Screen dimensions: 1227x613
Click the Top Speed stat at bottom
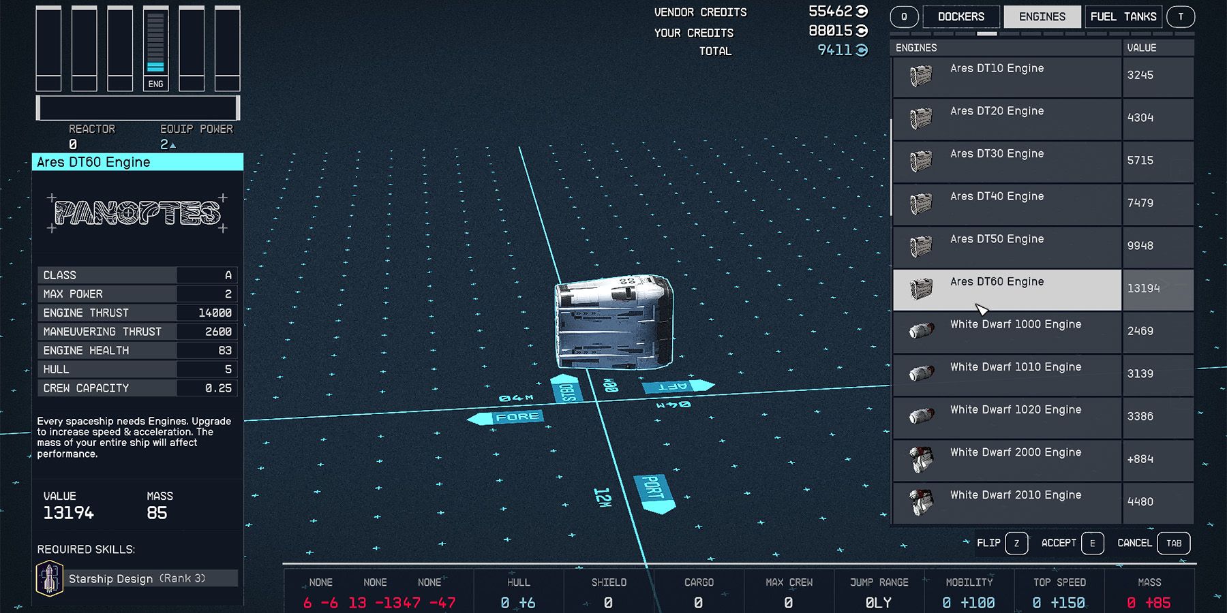[1059, 593]
